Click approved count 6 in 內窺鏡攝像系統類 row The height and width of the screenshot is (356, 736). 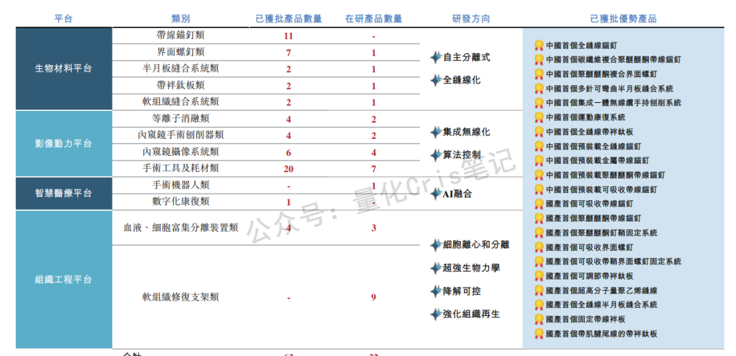[288, 152]
